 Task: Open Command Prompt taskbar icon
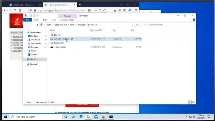[x=111, y=117]
